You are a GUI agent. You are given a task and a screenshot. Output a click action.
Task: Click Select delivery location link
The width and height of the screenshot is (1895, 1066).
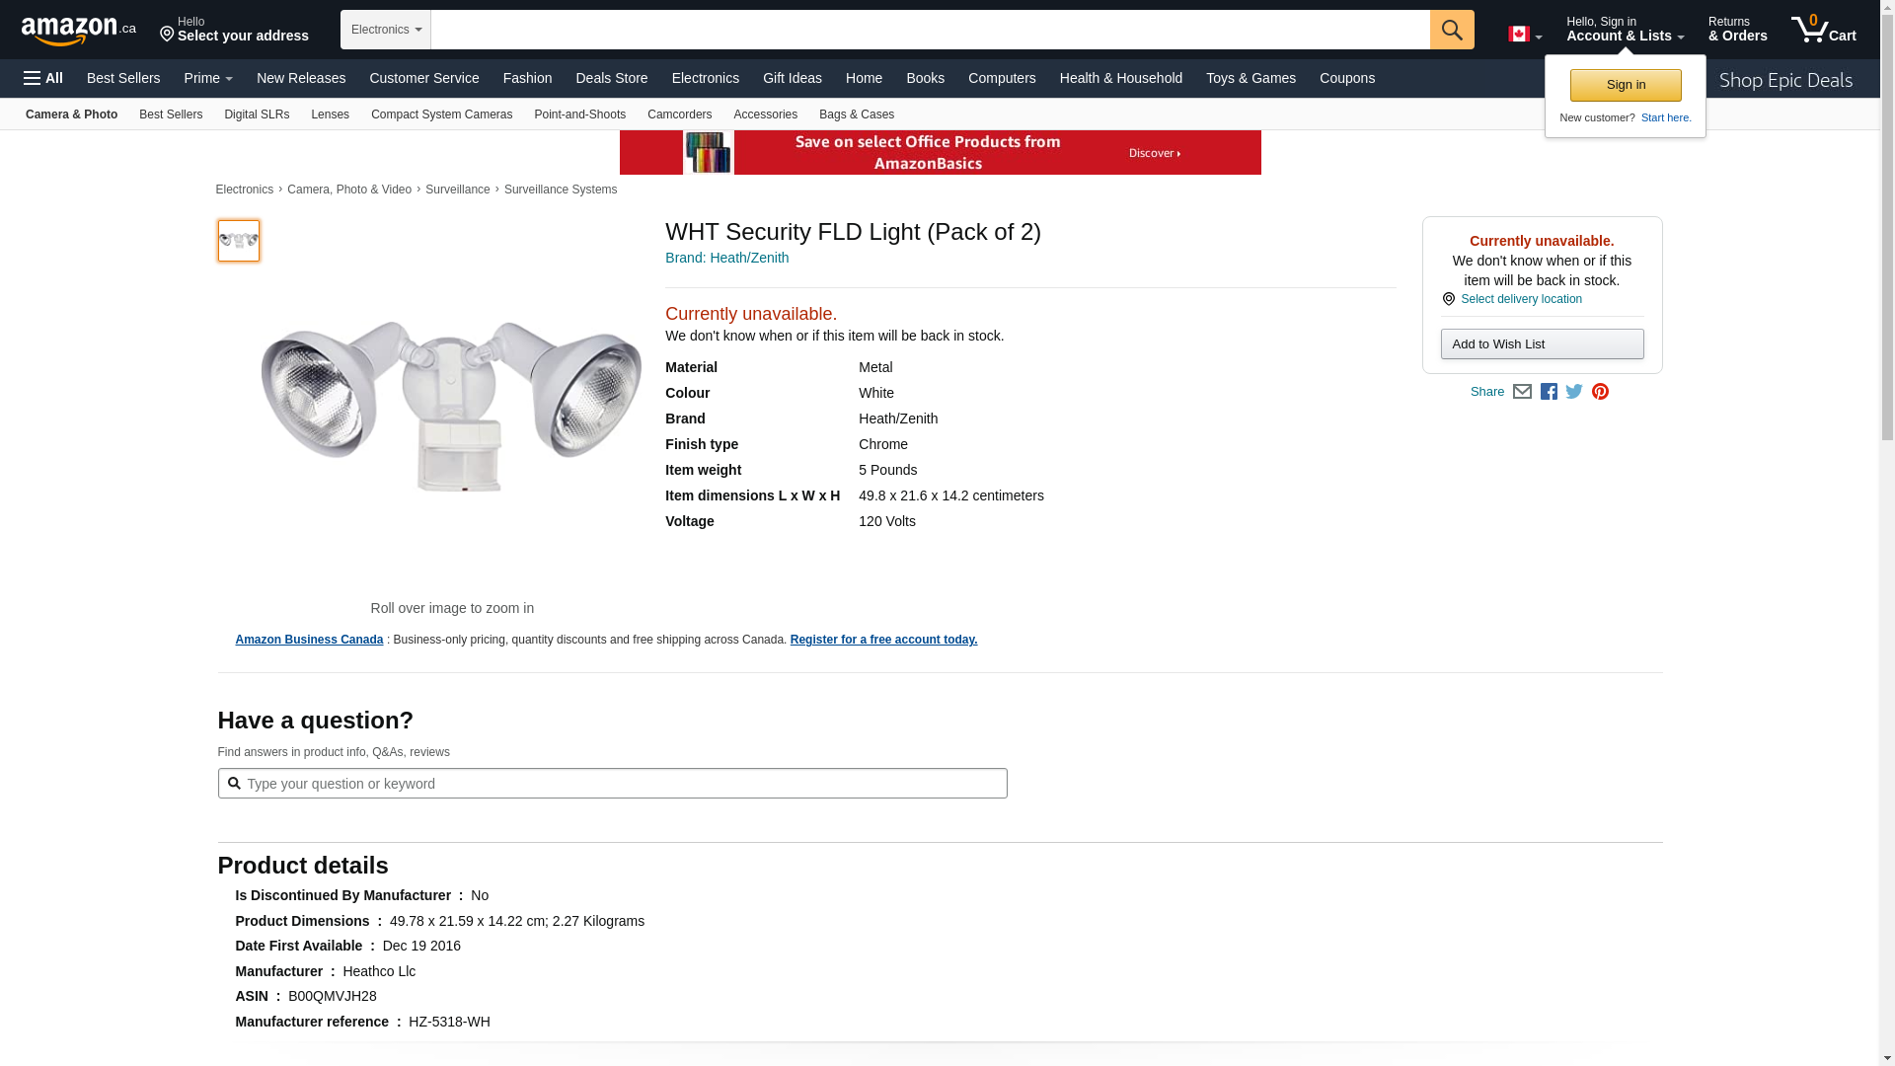click(1521, 299)
